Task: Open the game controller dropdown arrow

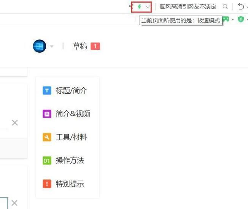Action: 233,20
